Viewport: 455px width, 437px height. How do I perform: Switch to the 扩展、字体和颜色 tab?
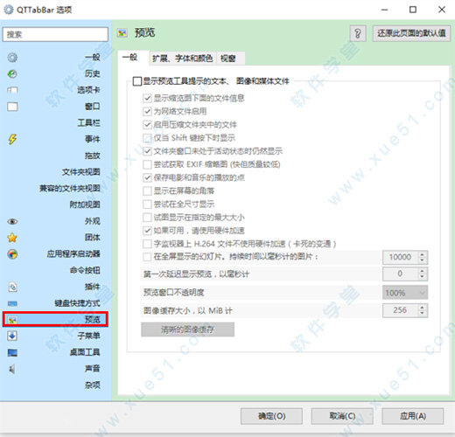[x=183, y=59]
